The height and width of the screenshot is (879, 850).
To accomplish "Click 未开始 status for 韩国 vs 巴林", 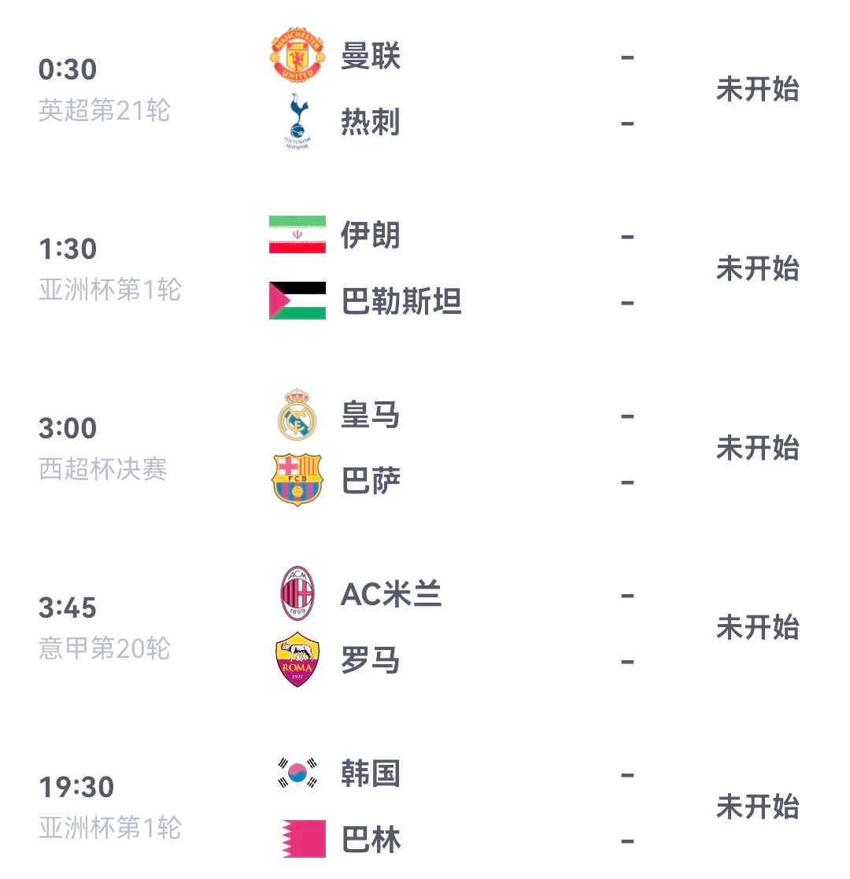I will pyautogui.click(x=757, y=807).
